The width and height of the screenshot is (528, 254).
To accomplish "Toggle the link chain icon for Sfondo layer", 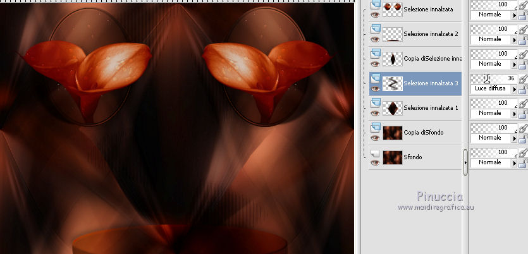I will pyautogui.click(x=523, y=153).
